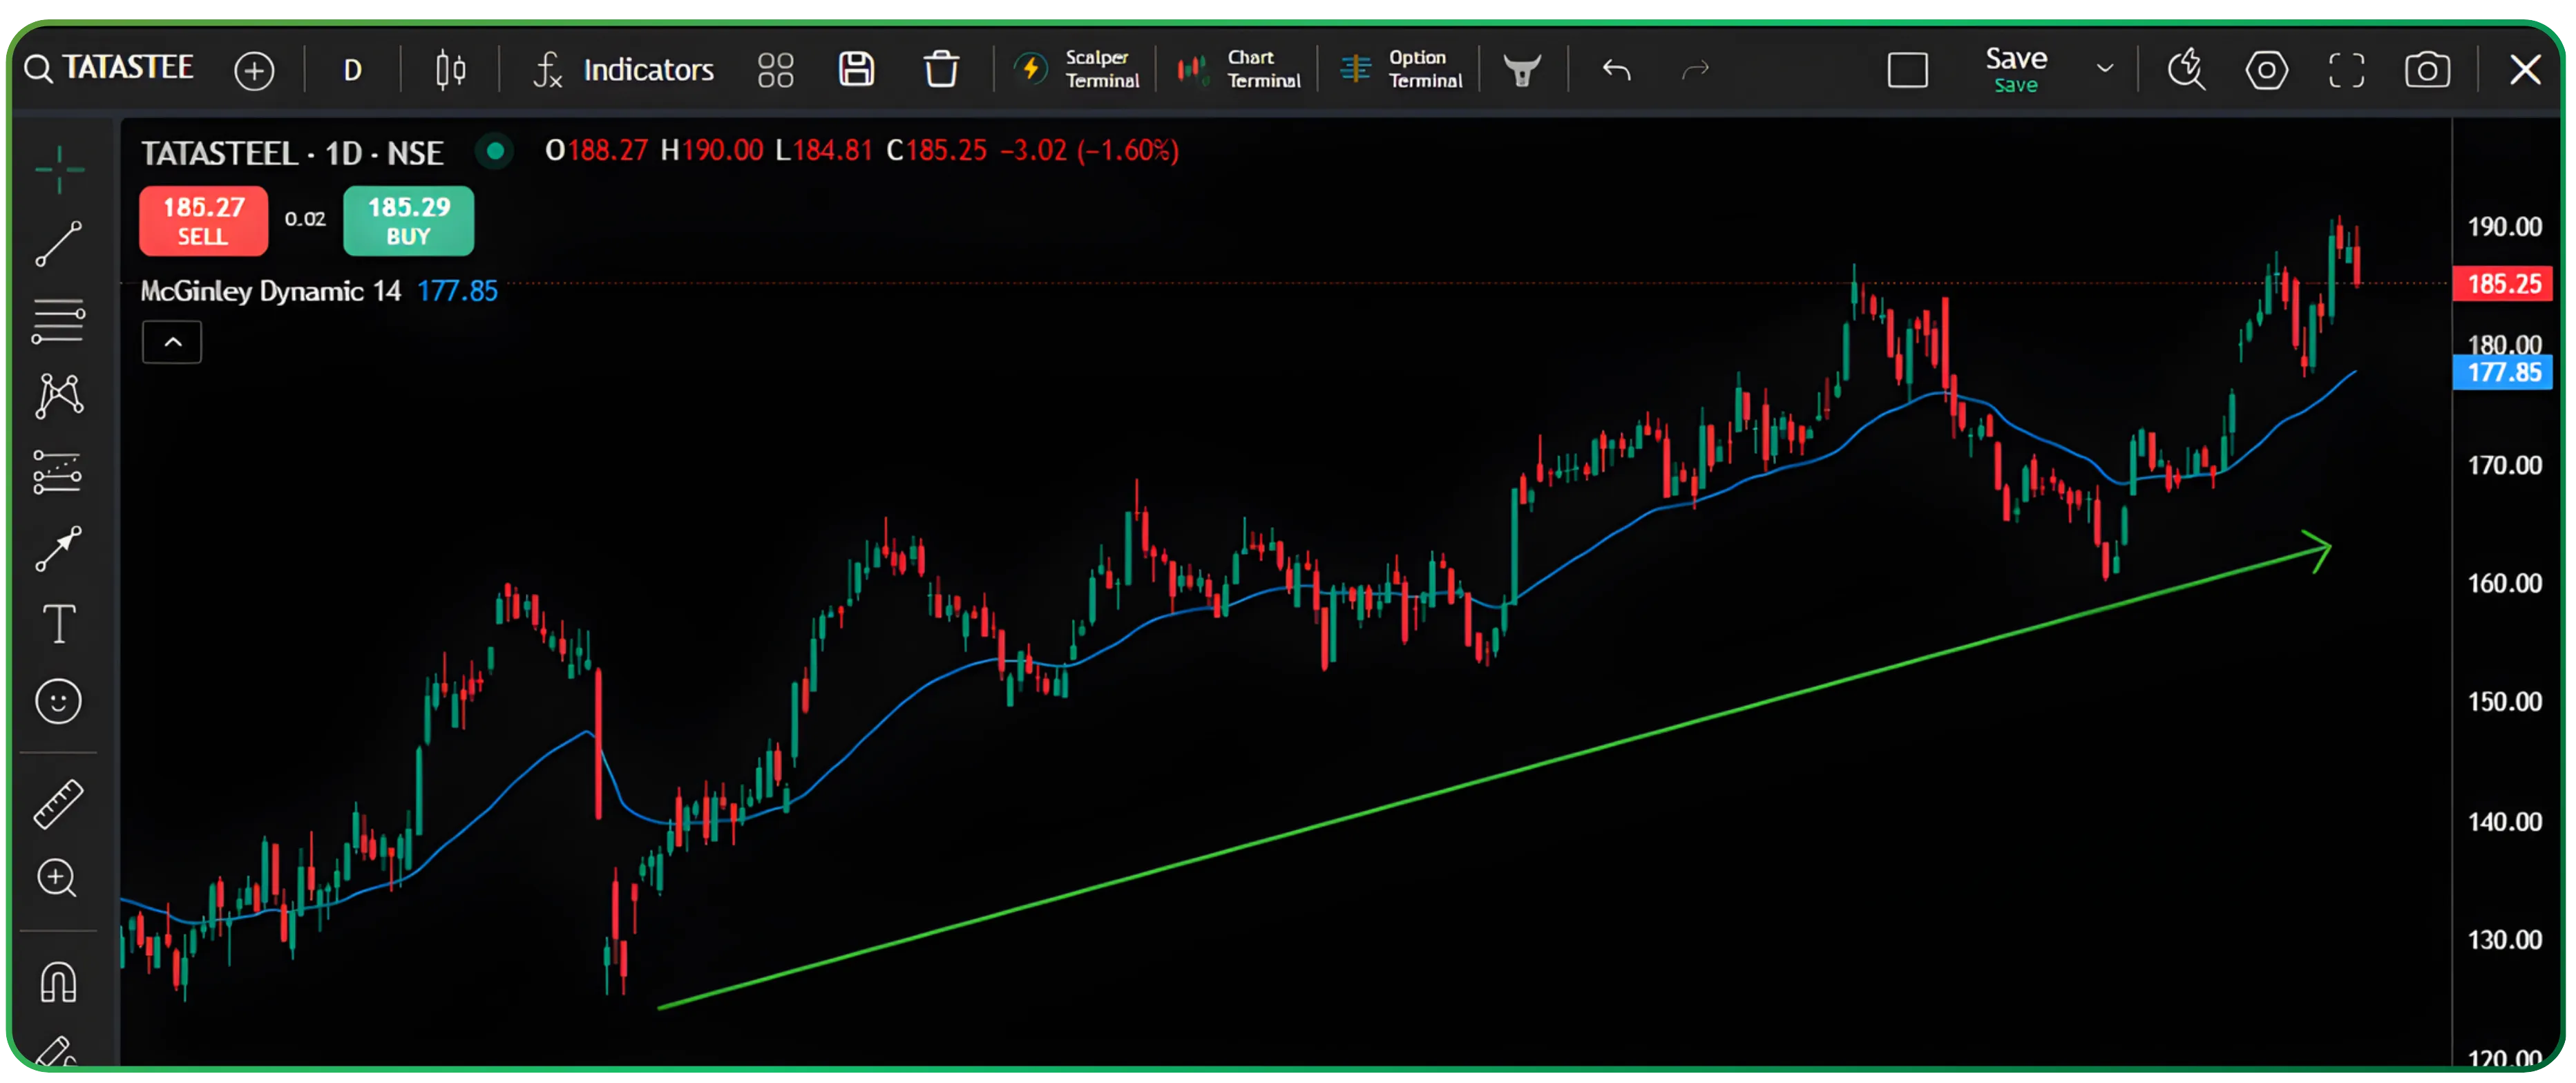Click the 185.27 SELL button
2576x1083 pixels.
click(x=203, y=221)
